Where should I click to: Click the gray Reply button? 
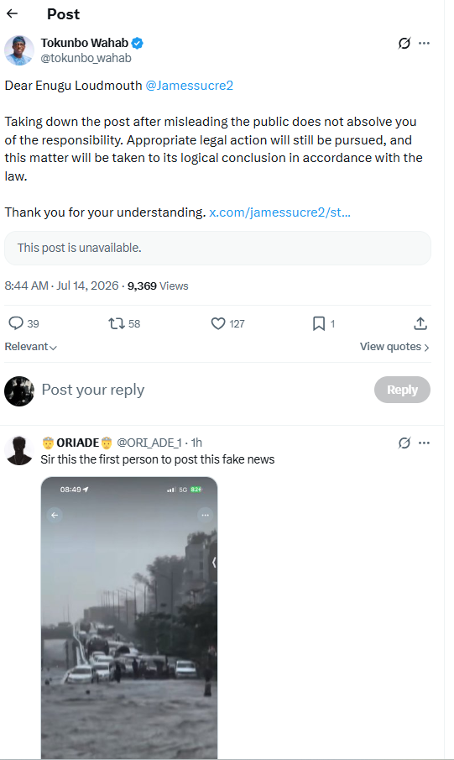pos(402,390)
